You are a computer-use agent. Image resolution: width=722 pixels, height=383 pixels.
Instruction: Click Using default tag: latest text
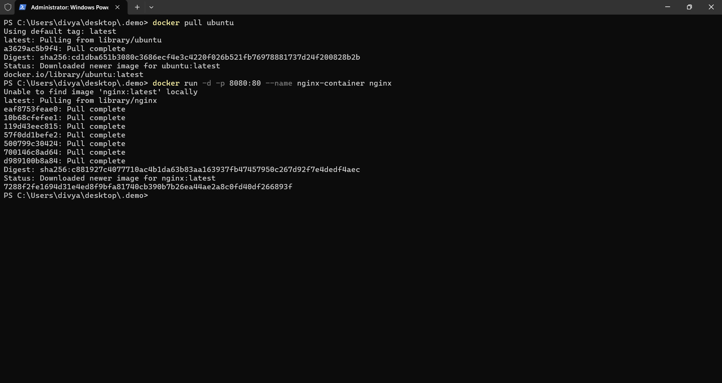[60, 31]
